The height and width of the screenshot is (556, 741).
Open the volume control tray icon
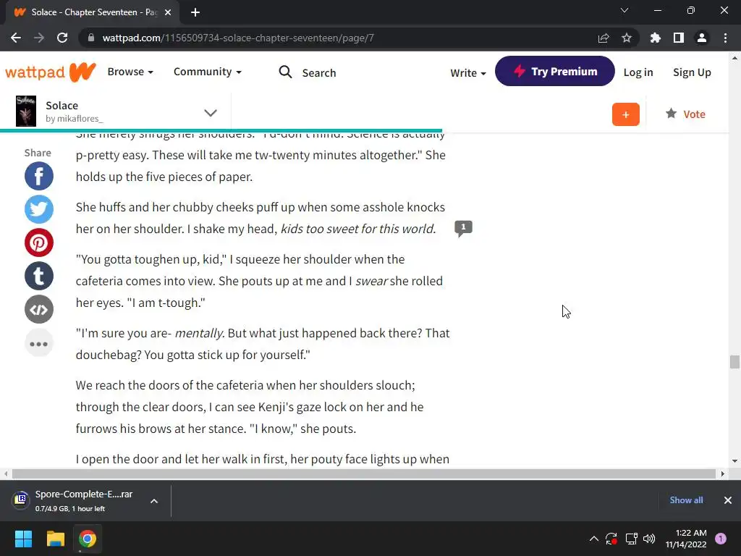click(649, 539)
